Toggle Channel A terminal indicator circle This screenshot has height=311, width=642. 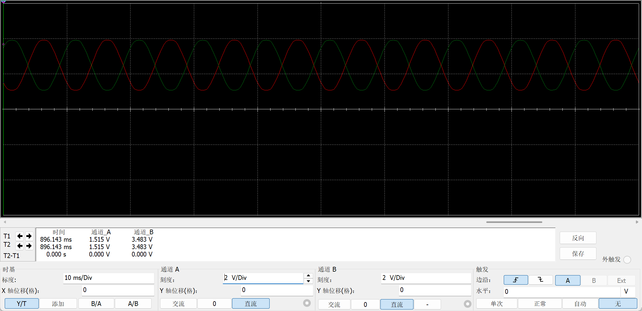click(x=307, y=303)
